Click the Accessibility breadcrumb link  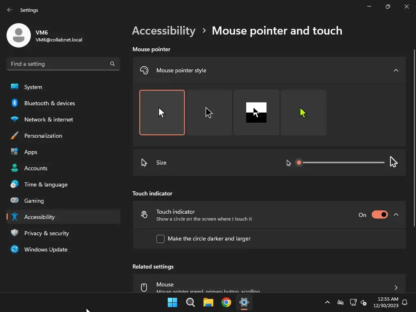tap(164, 31)
